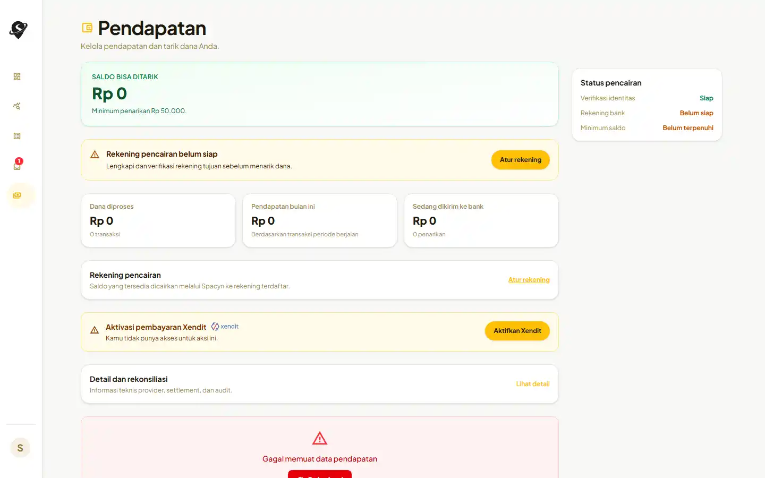Click the Rekening bank Belum siap status

696,113
